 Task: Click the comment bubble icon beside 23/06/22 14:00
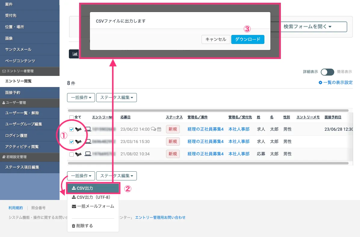coord(153,129)
